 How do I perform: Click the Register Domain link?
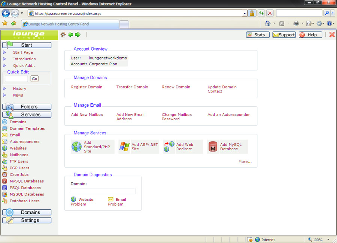coord(86,87)
